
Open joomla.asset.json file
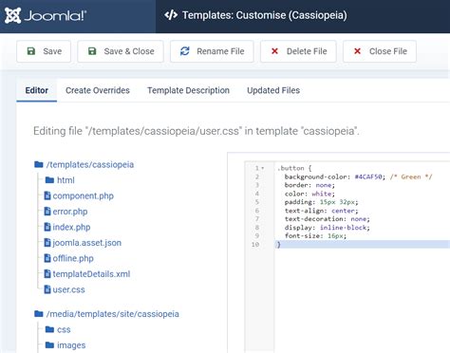pyautogui.click(x=86, y=243)
